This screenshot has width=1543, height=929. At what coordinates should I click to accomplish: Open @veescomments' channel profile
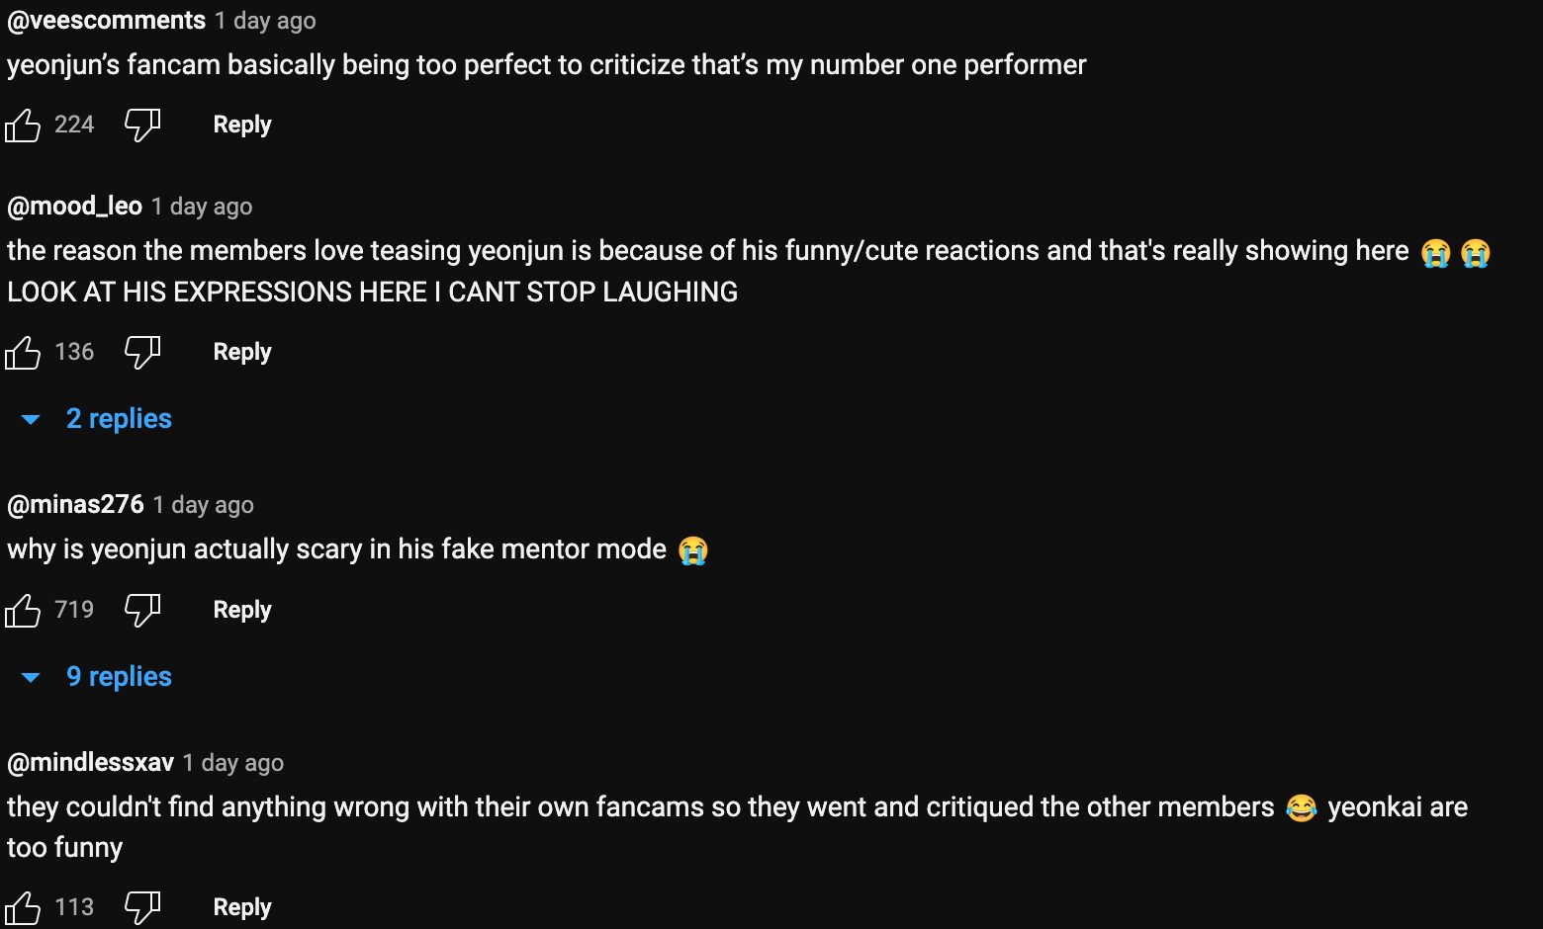tap(106, 20)
